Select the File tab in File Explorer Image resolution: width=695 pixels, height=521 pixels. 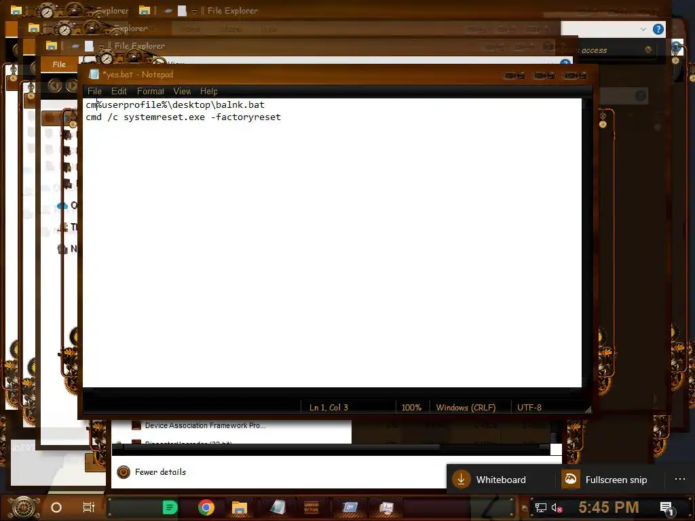[x=59, y=64]
